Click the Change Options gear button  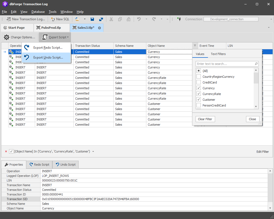pyautogui.click(x=19, y=37)
